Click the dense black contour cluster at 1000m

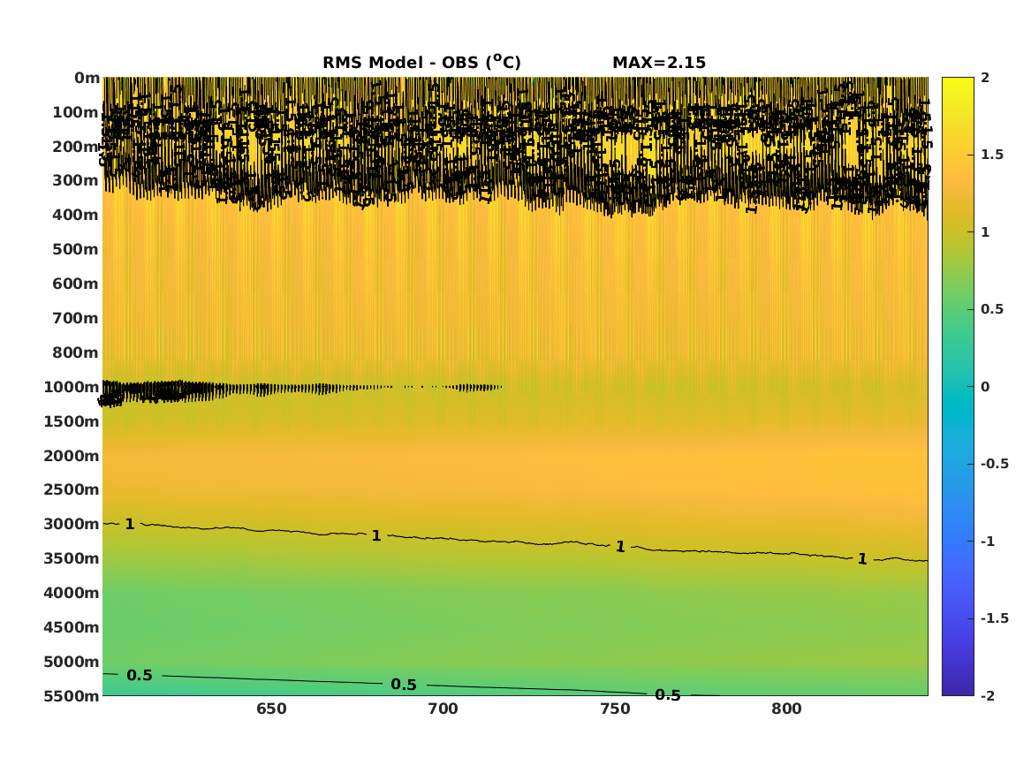(164, 391)
